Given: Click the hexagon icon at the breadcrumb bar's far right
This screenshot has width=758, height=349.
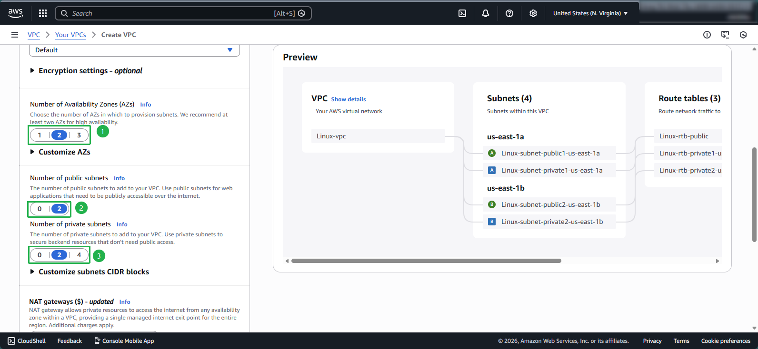Looking at the screenshot, I should [x=743, y=35].
